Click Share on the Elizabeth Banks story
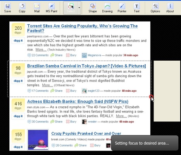 coord(57,121)
